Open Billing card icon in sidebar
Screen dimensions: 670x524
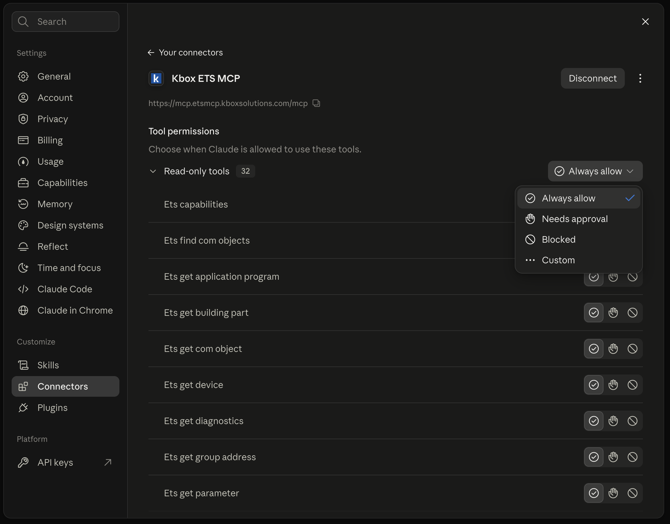point(23,140)
